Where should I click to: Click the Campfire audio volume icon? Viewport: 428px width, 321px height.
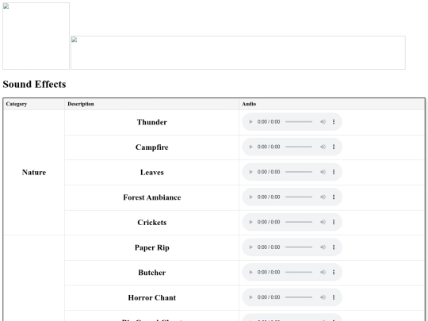[323, 147]
